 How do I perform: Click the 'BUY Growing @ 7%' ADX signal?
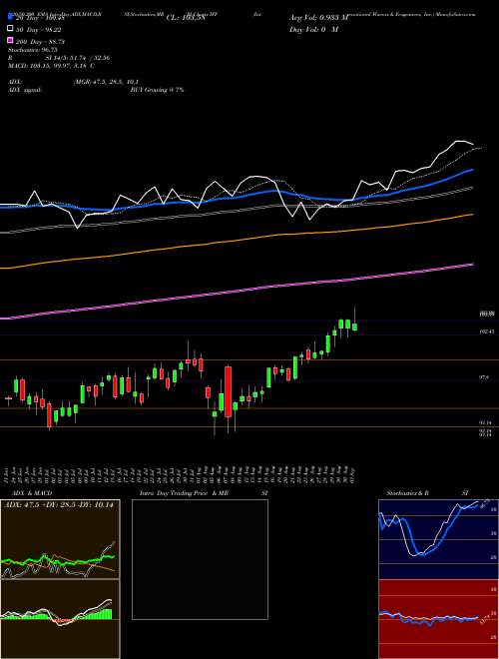[157, 90]
